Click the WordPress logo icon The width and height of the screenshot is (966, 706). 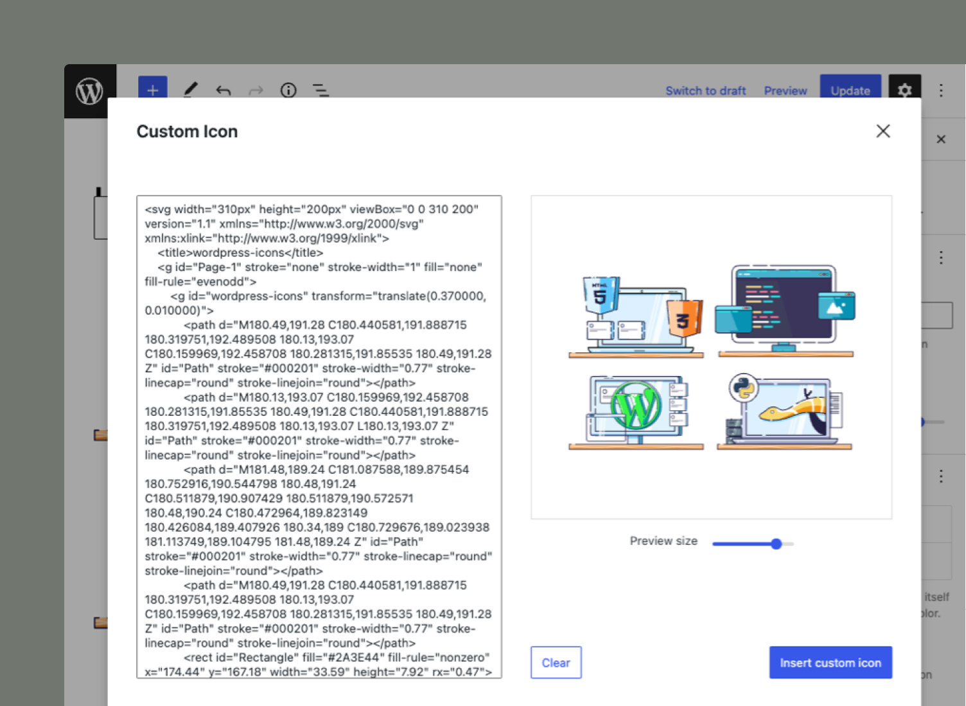tap(90, 91)
